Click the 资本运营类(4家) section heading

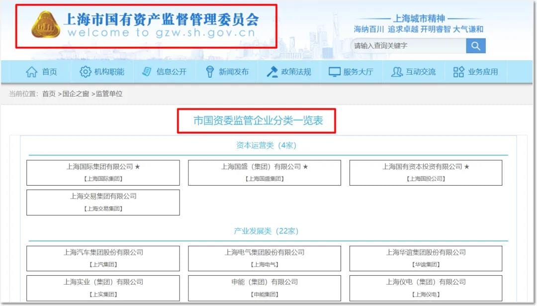pyautogui.click(x=266, y=145)
